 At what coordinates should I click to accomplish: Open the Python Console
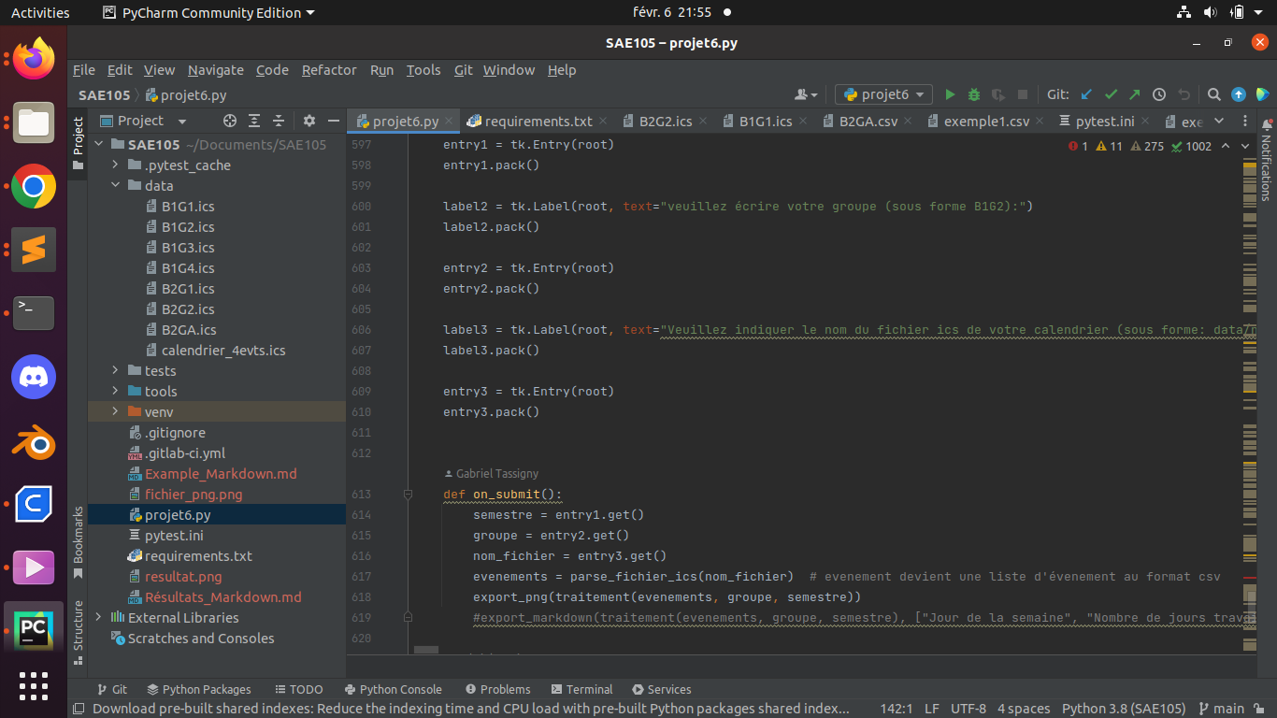pyautogui.click(x=393, y=689)
